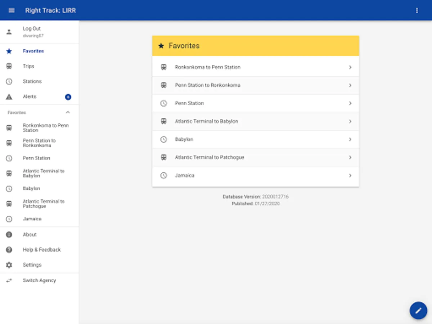
Task: Select card text Atlantic Terminal to Patchogue
Action: [x=210, y=157]
